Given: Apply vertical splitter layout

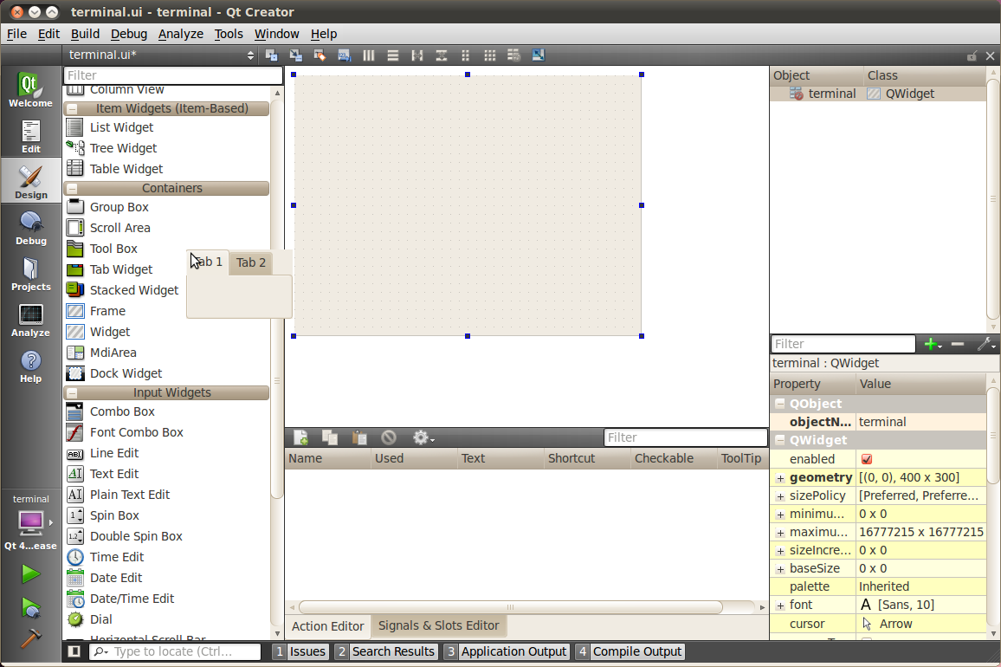Looking at the screenshot, I should click(x=441, y=55).
